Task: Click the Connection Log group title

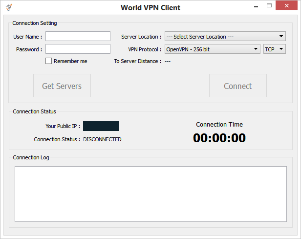Action: coord(31,157)
